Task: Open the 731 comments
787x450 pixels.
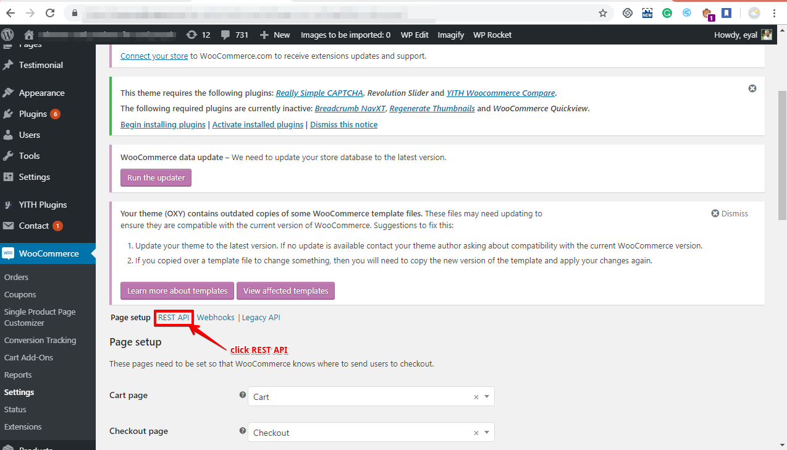Action: [x=235, y=35]
